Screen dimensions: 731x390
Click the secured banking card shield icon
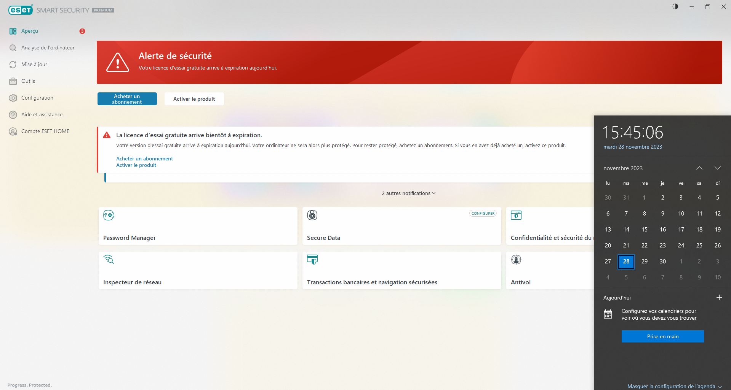click(x=312, y=260)
